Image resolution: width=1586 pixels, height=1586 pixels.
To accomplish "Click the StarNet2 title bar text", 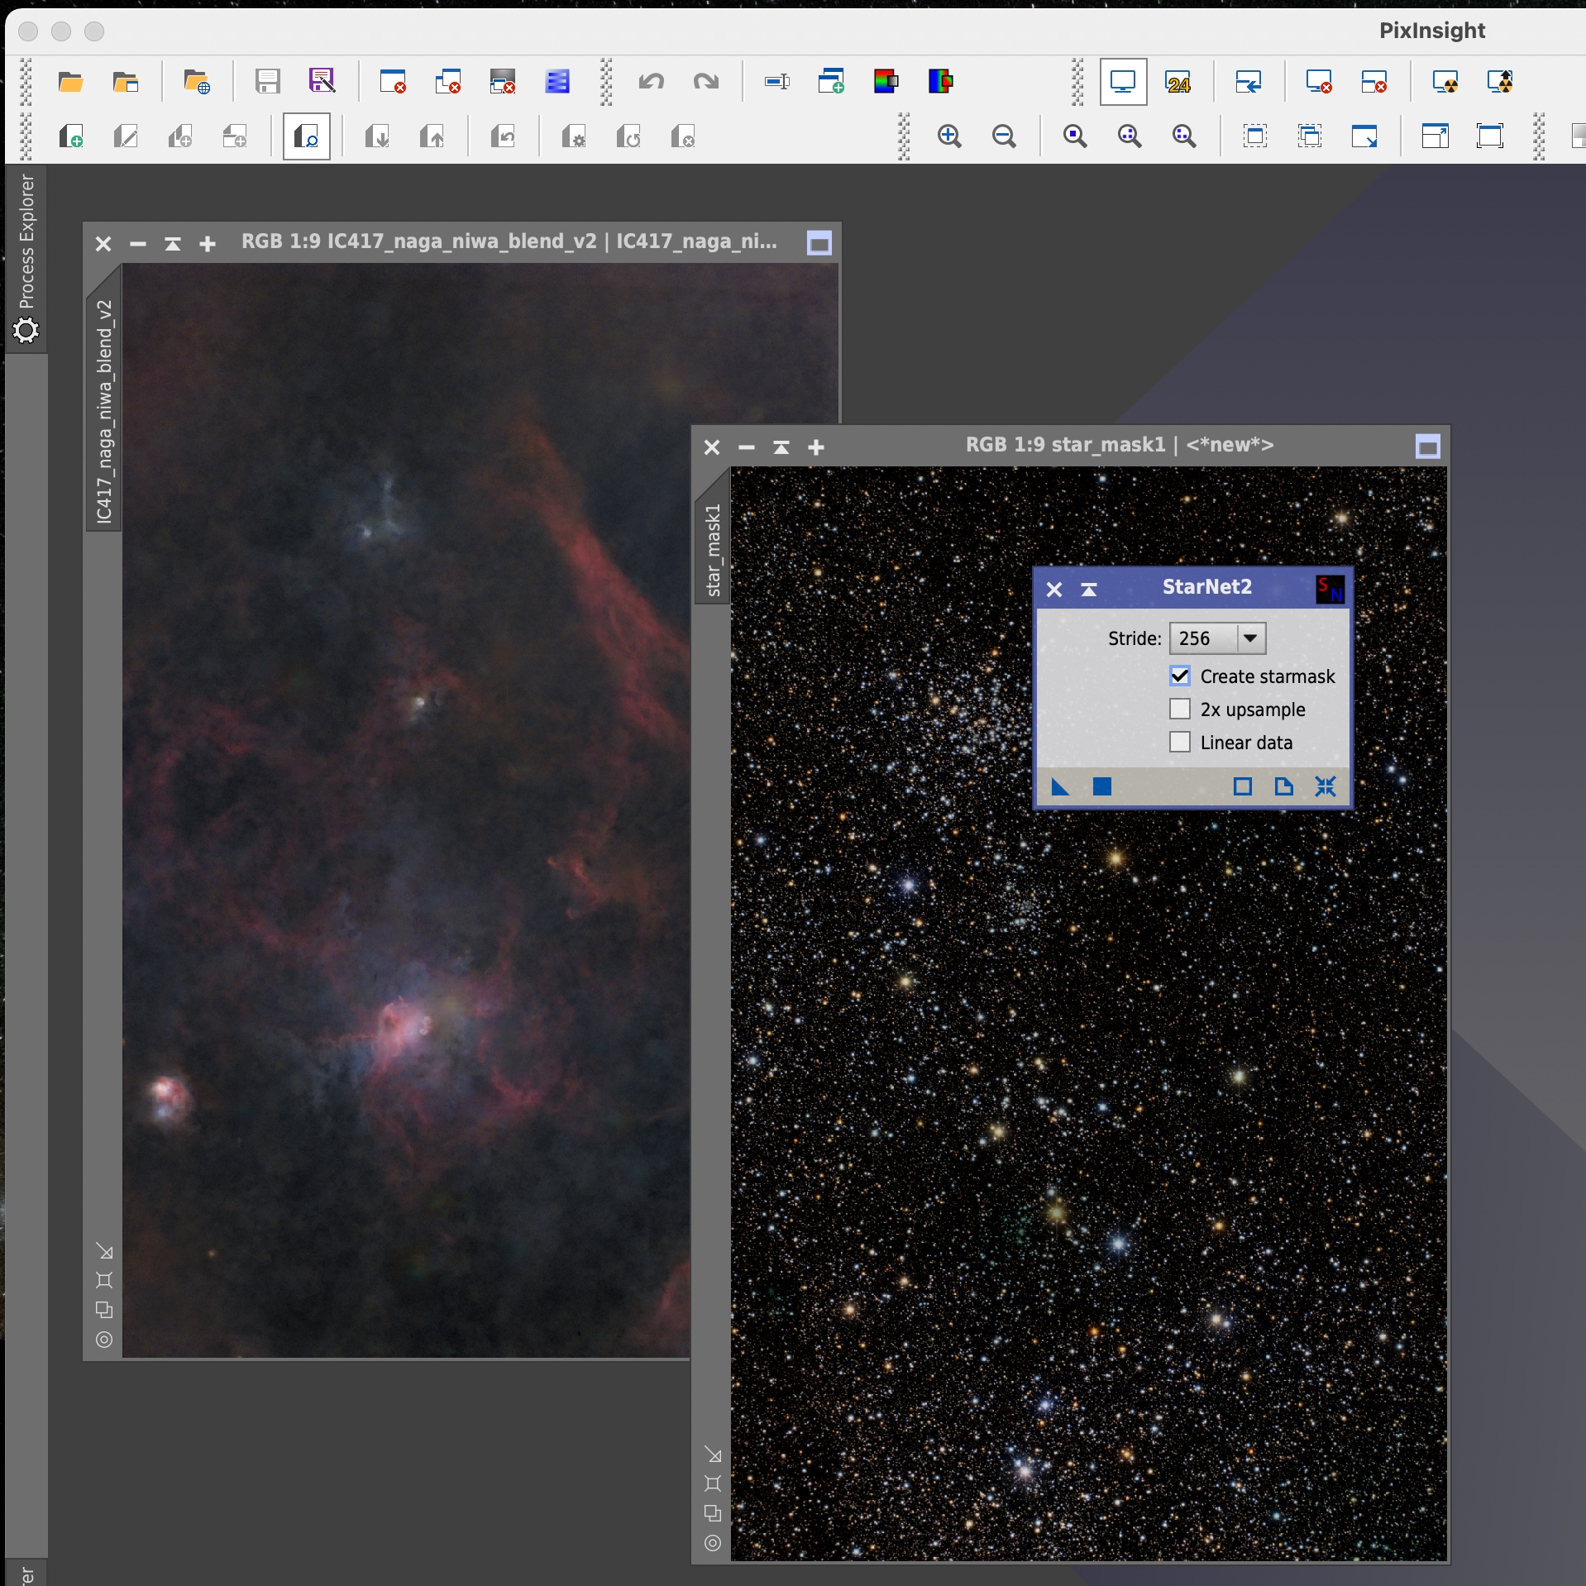I will 1206,587.
